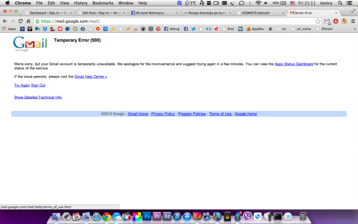358x224 pixels.
Task: Open Finder from the Dock
Action: 56,216
